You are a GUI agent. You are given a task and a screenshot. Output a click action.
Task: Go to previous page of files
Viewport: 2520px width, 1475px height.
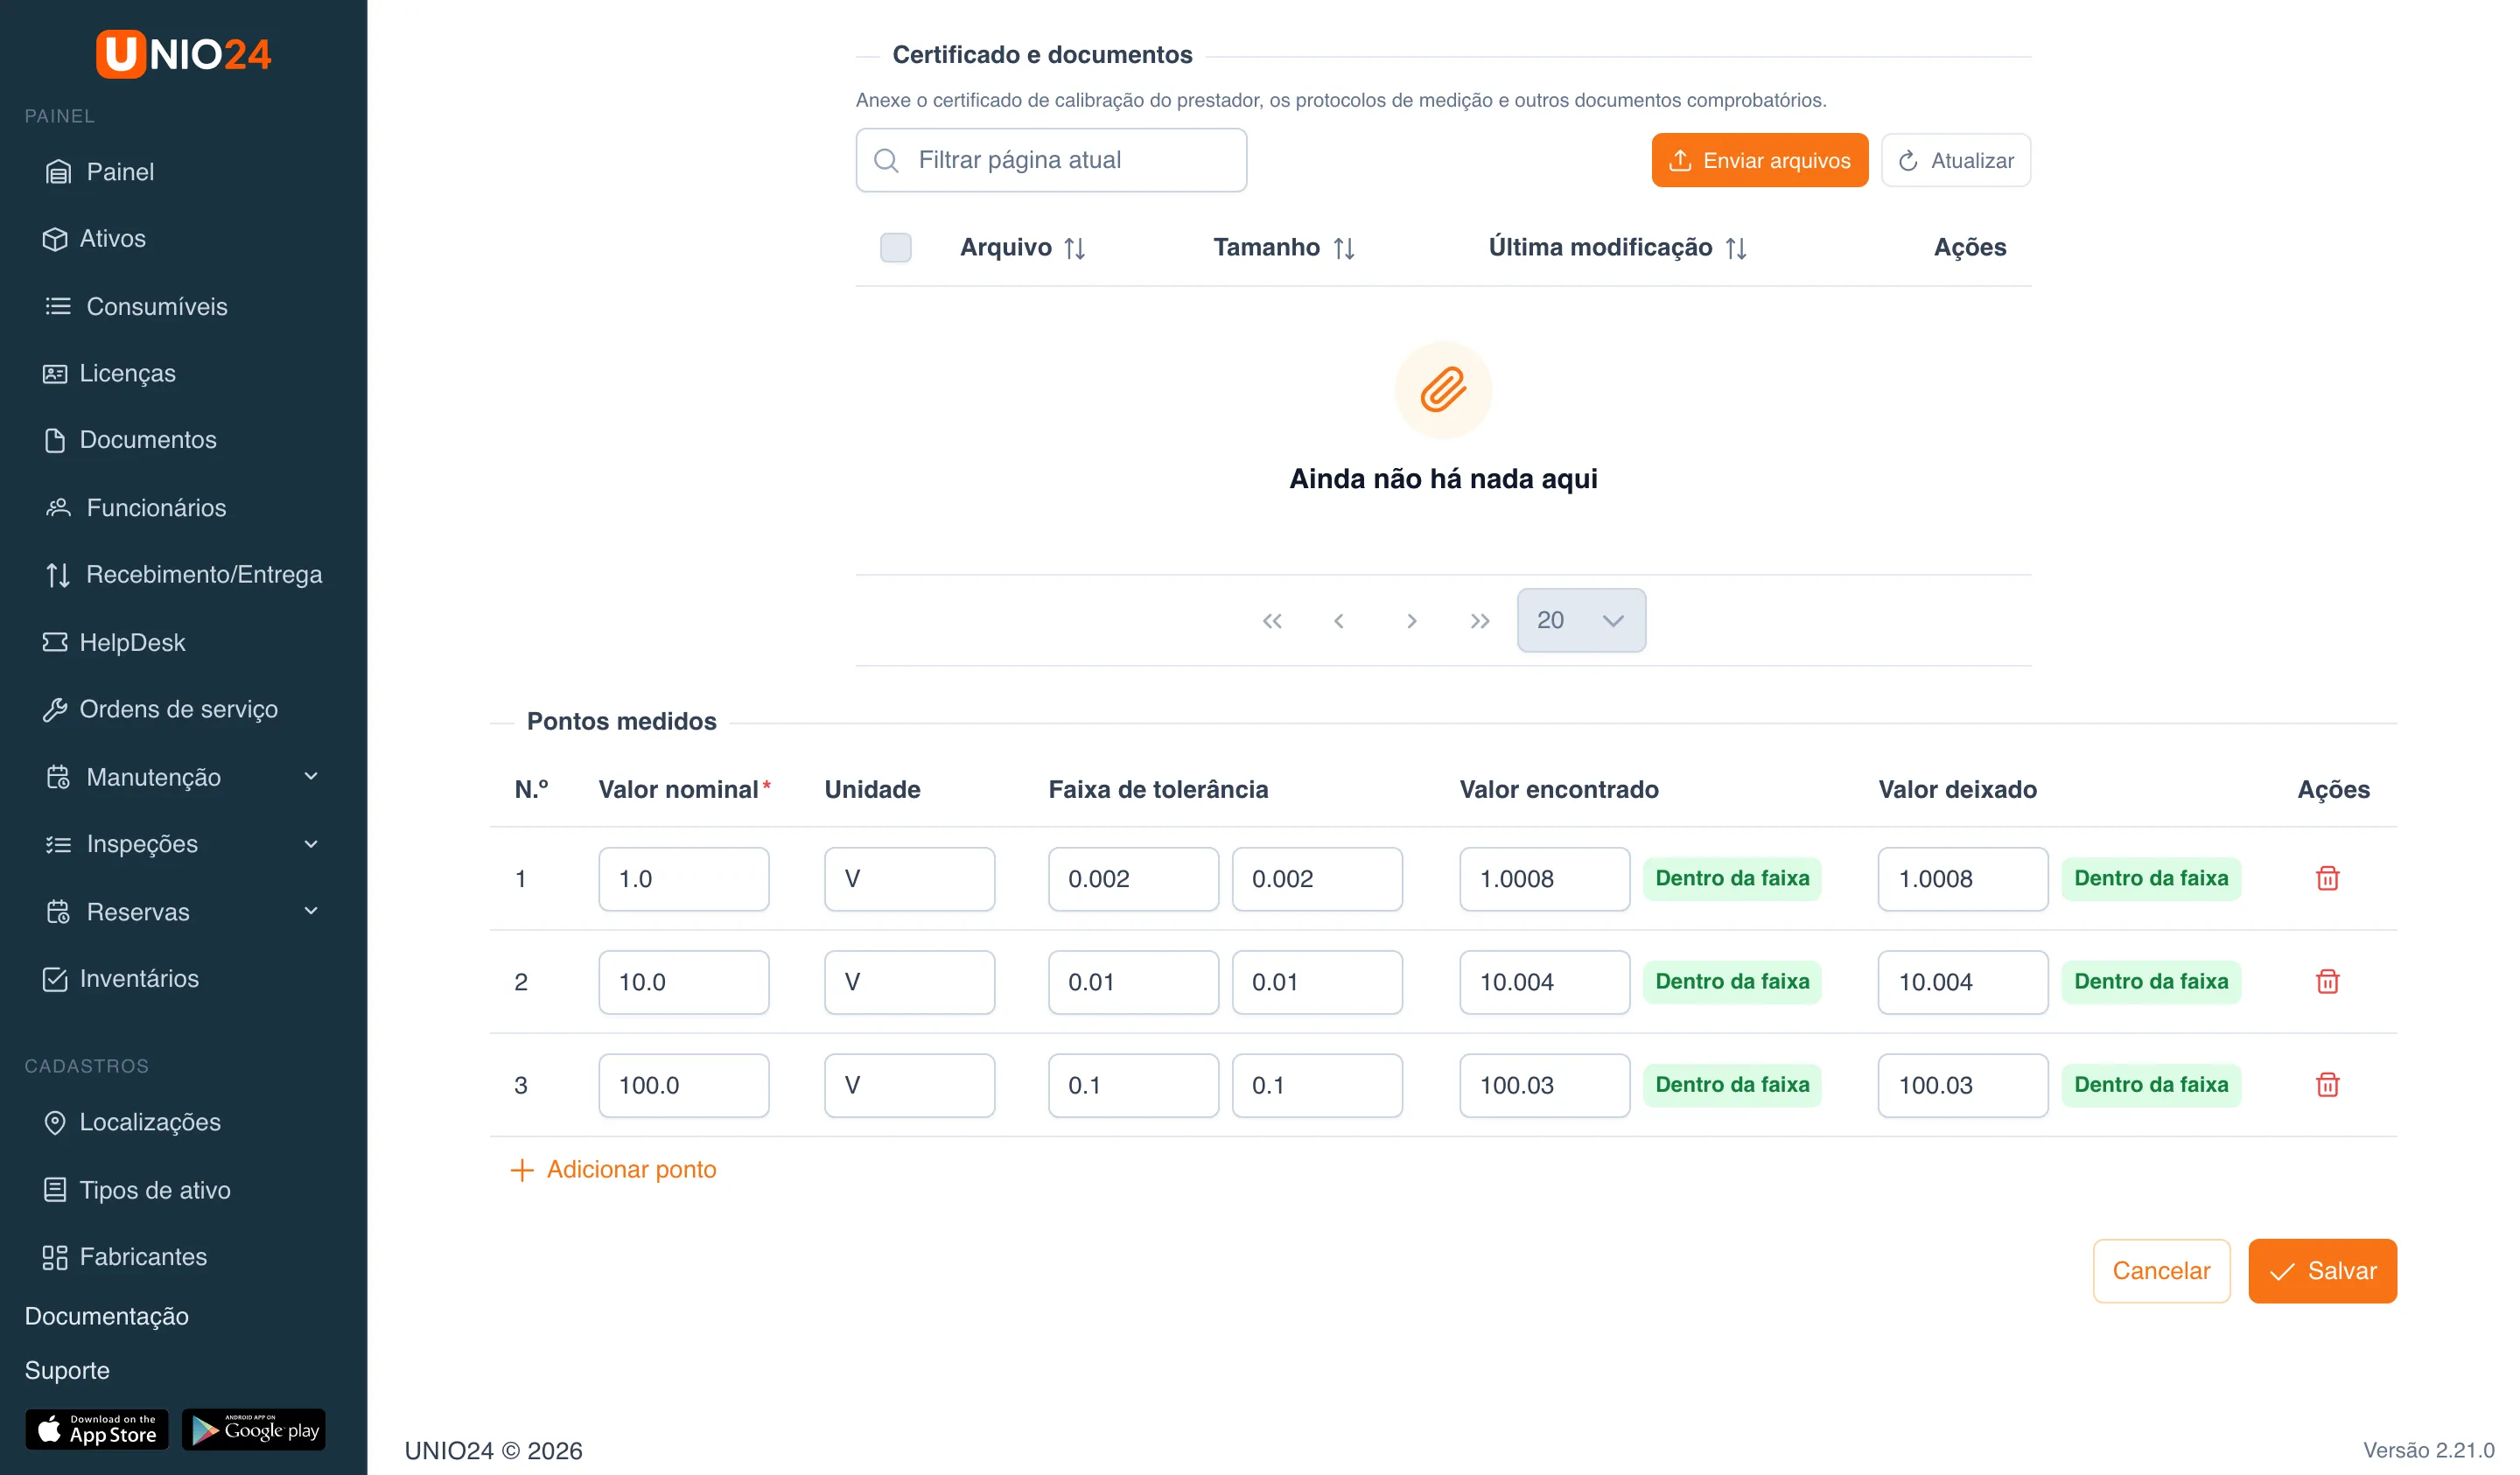1339,621
